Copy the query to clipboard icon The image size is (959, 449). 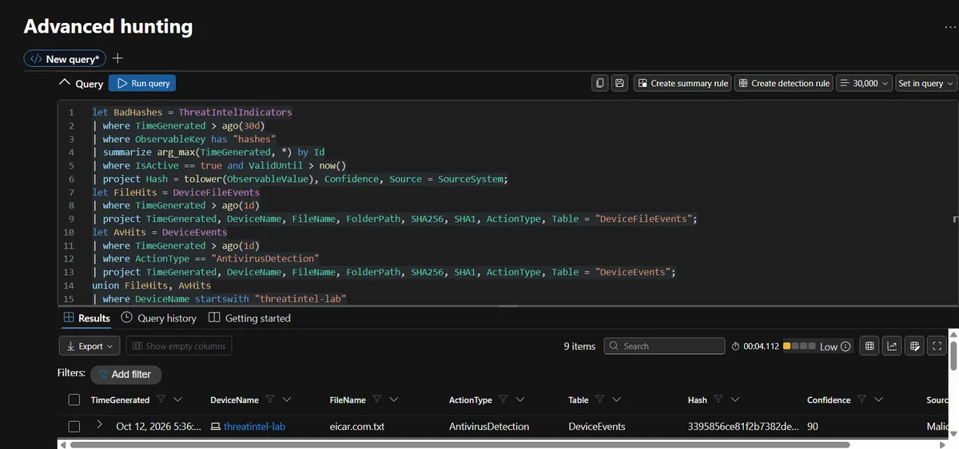click(599, 83)
